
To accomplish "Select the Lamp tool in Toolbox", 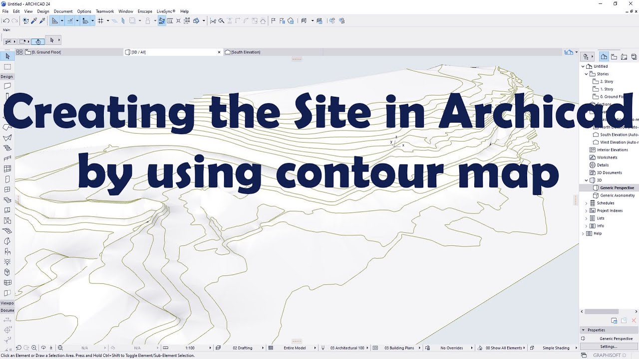I will pos(7,262).
